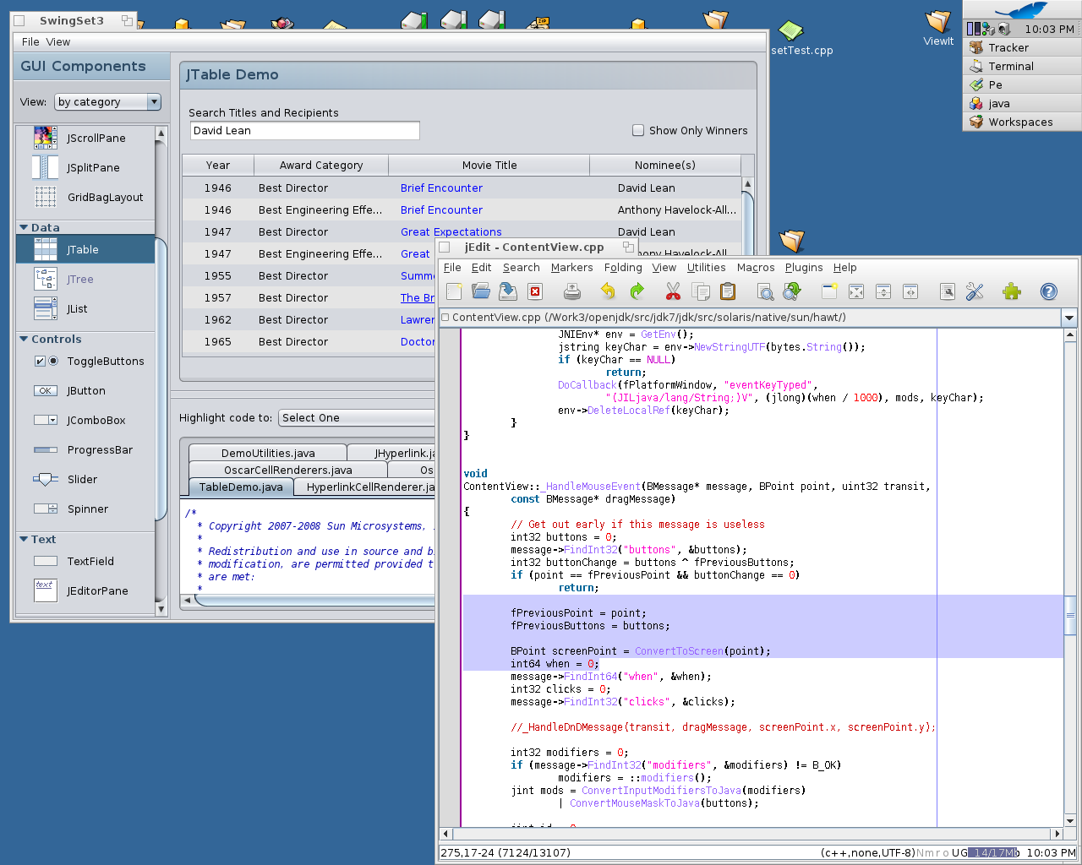Screen dimensions: 1082x865
Task: Close the buffer using the red X toolbar icon
Action: (x=535, y=291)
